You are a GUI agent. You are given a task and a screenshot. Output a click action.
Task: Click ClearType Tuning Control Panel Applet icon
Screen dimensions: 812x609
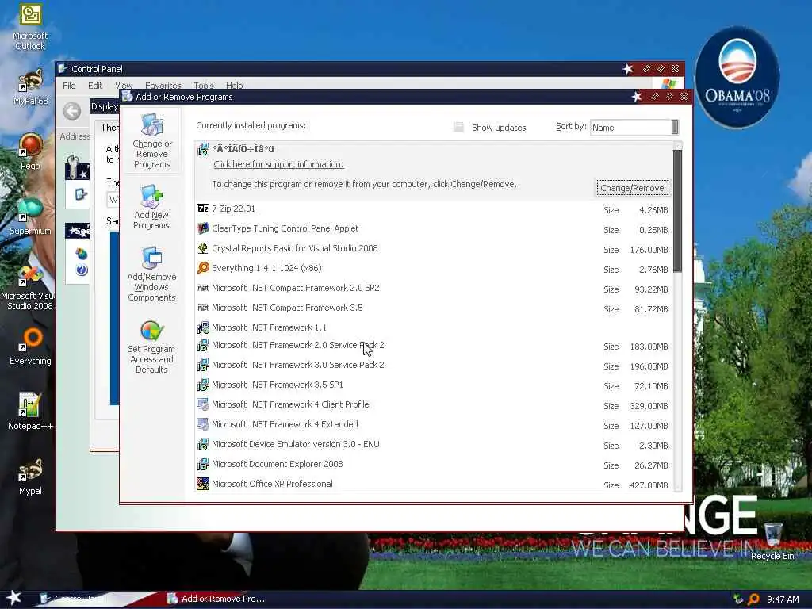point(203,228)
